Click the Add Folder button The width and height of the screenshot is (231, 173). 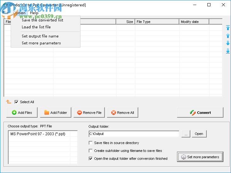(x=56, y=113)
